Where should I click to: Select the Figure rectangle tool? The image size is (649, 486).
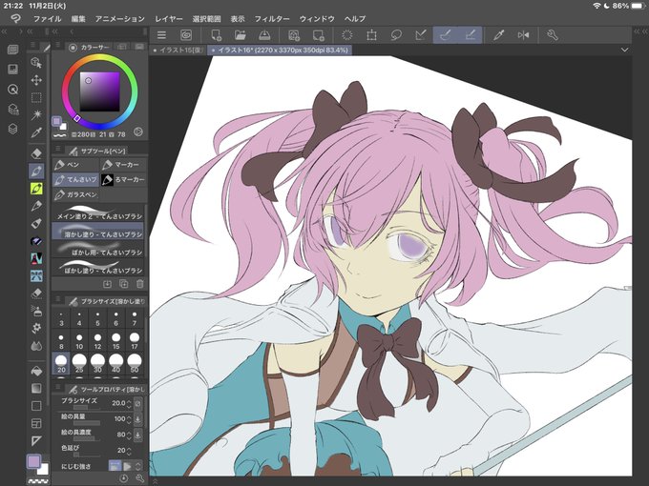click(36, 406)
